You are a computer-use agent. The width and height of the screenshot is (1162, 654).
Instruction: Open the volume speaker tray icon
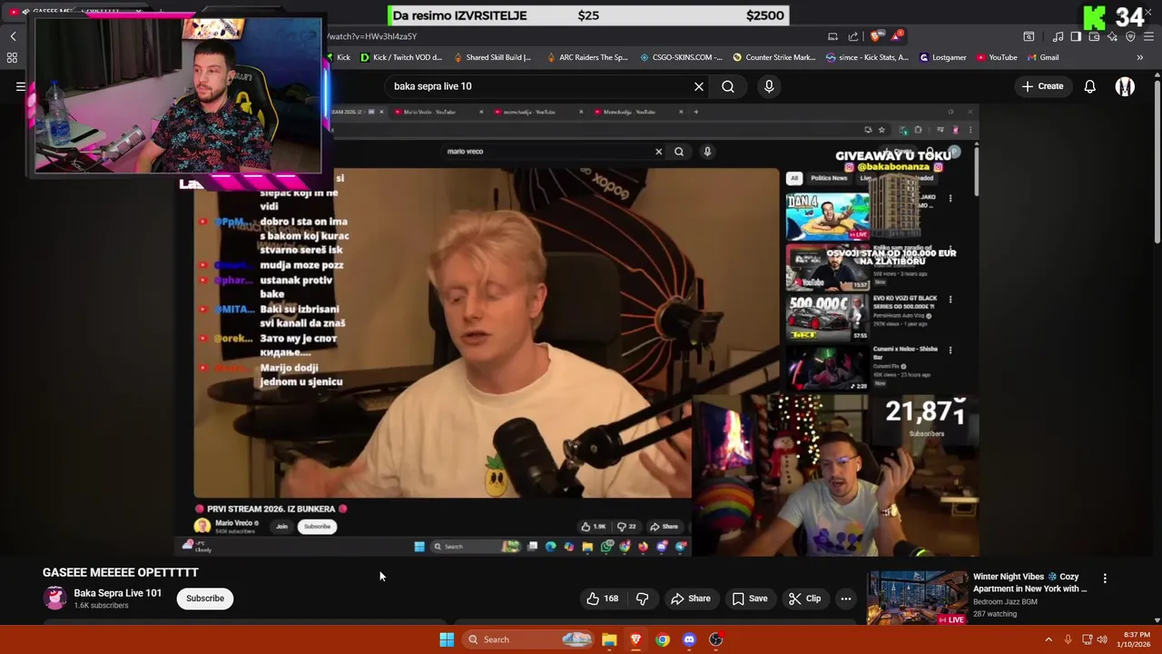pos(1102,639)
